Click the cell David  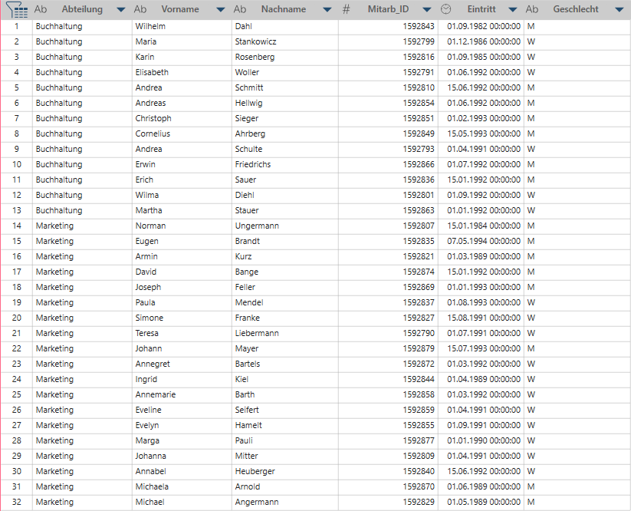tap(182, 272)
